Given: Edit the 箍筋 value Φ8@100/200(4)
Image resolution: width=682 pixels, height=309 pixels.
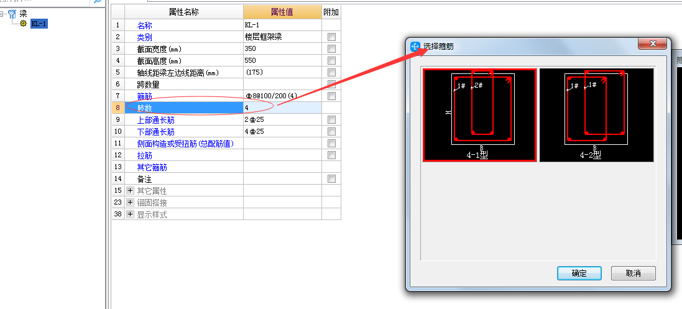Looking at the screenshot, I should coord(282,96).
